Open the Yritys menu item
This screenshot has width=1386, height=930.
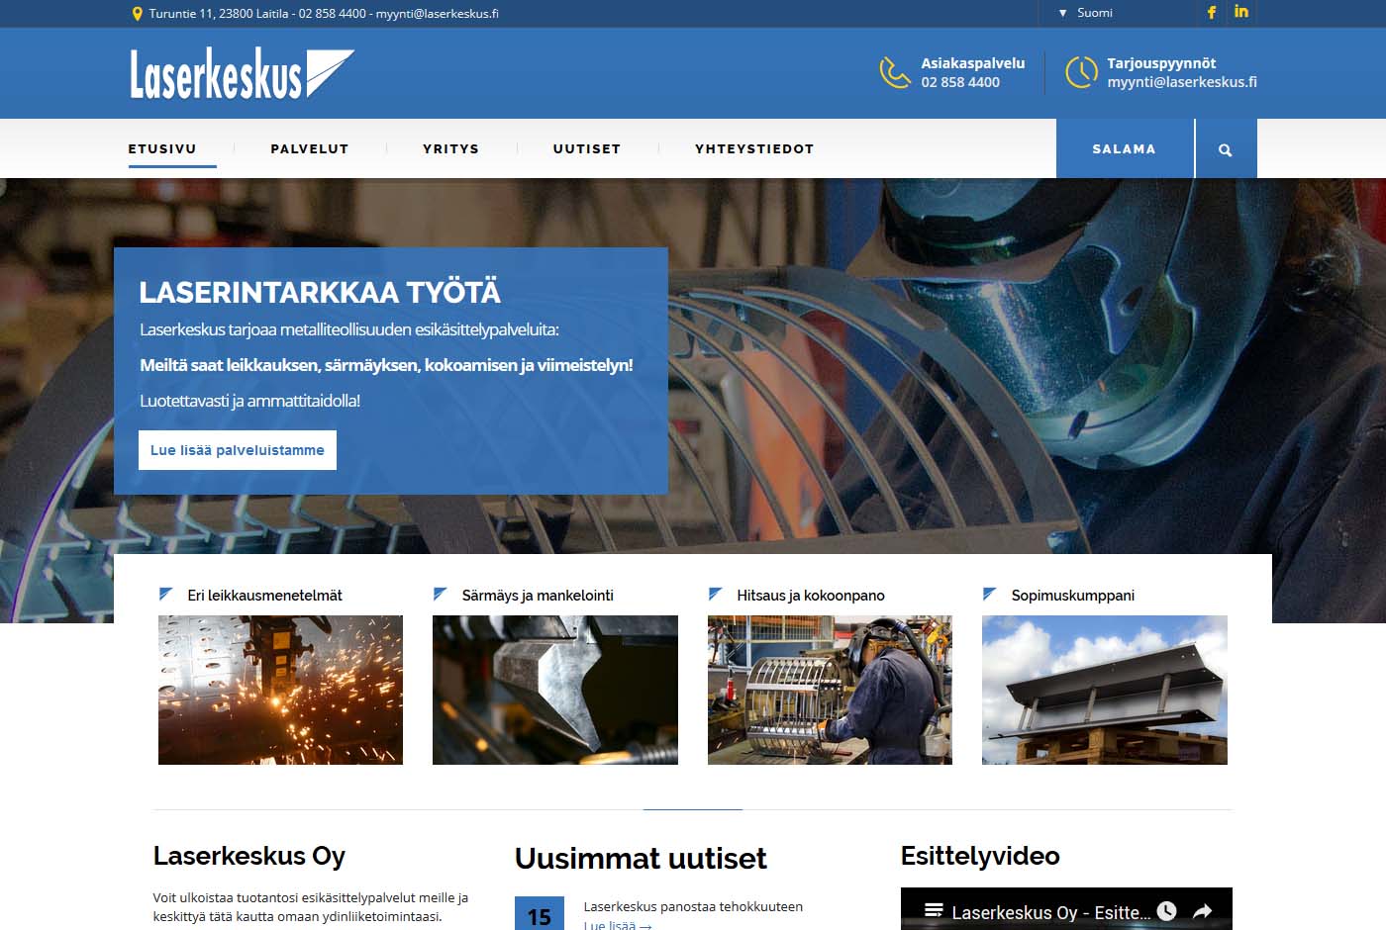pos(450,149)
